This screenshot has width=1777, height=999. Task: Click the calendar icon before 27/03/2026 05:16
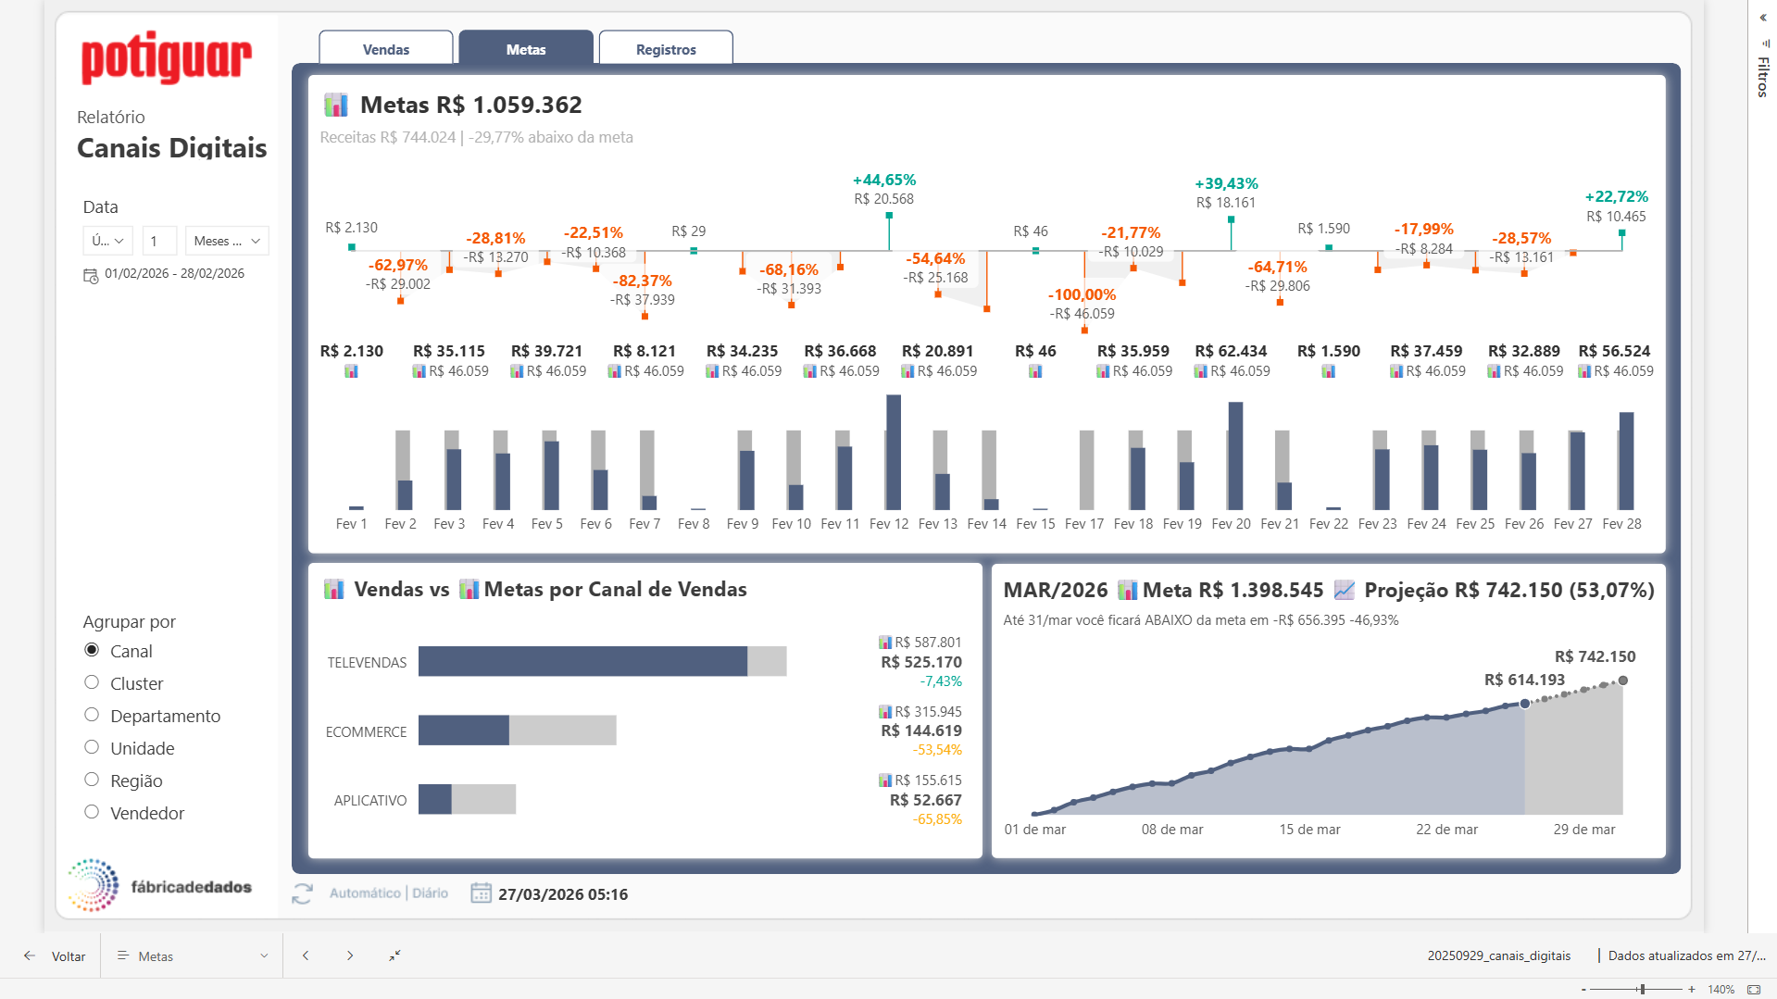(481, 893)
